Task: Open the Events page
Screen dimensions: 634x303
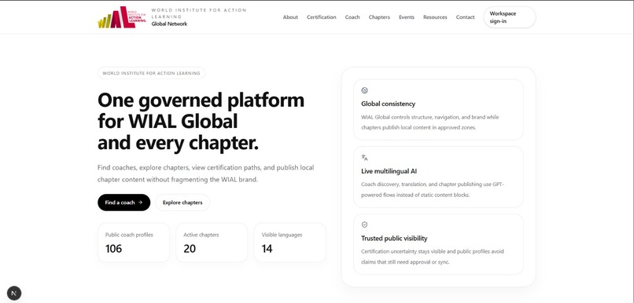Action: 407,17
